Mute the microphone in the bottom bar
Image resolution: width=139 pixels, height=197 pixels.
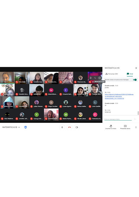pos(62,127)
